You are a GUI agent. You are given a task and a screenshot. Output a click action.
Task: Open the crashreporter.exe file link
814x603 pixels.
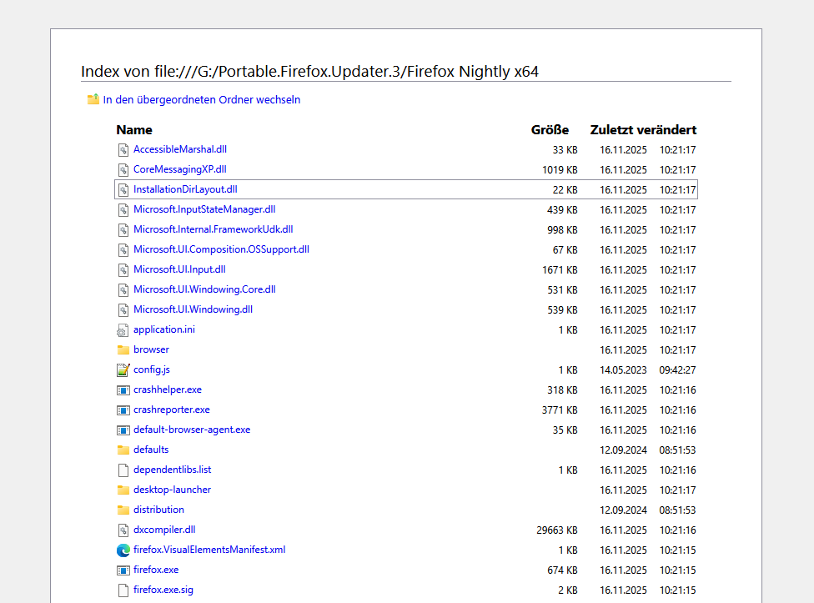[x=171, y=410]
